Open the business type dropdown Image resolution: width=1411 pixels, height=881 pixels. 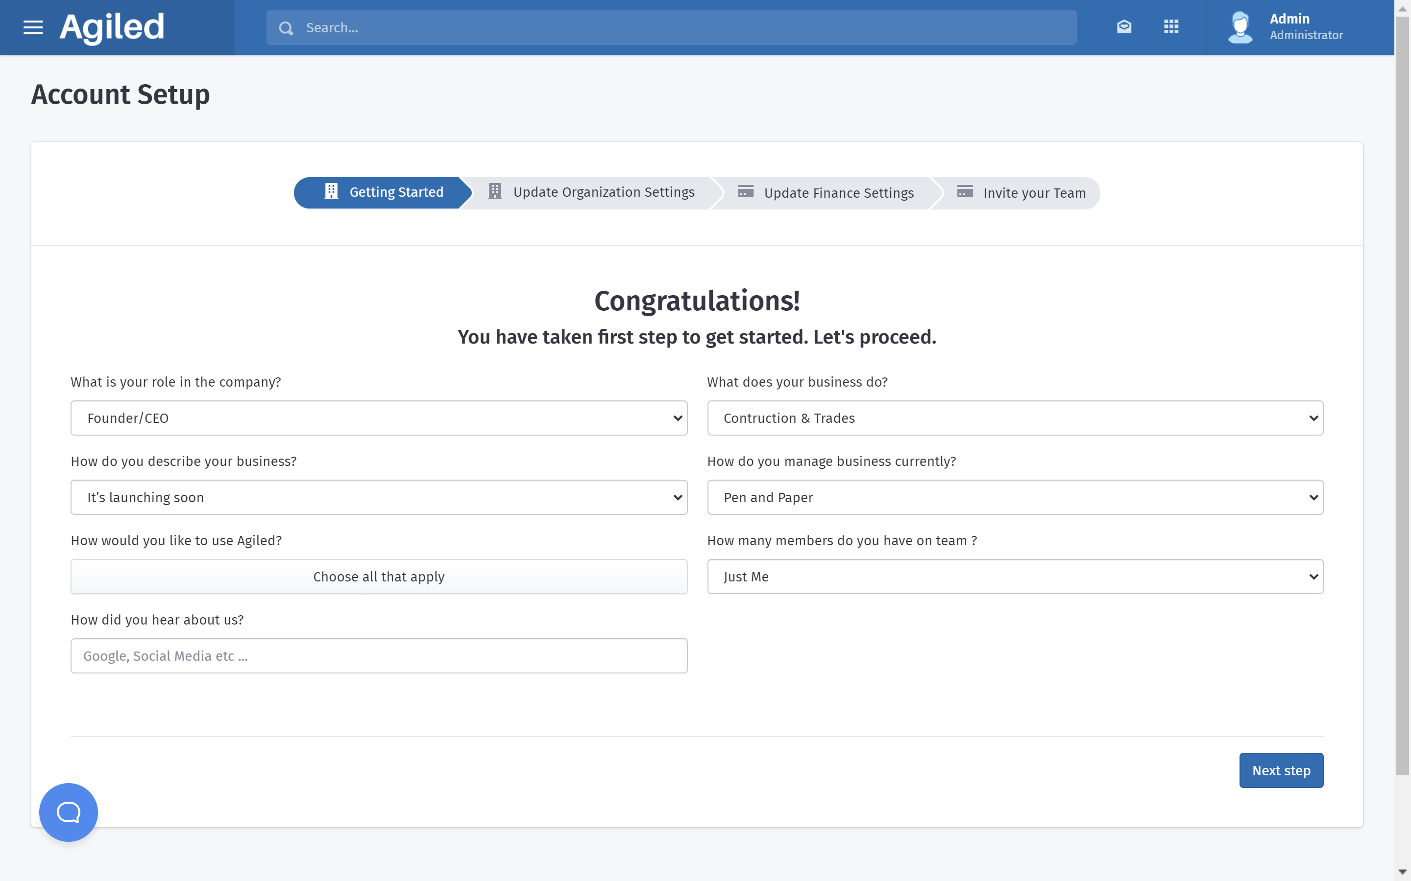1015,418
